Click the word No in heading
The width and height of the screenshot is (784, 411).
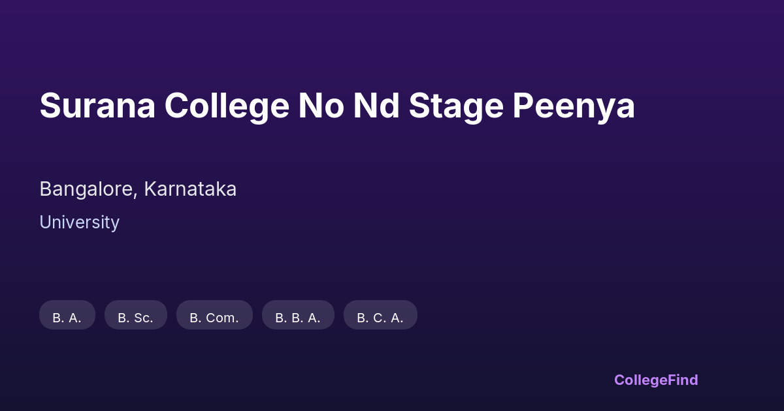(321, 106)
